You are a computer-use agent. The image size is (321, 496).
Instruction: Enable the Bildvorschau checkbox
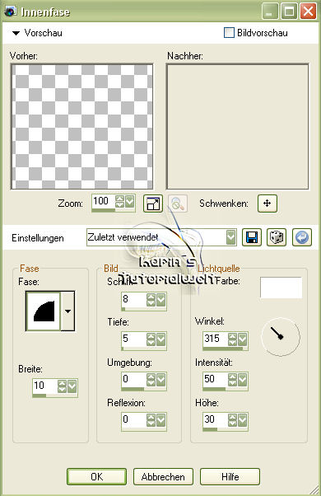[229, 33]
